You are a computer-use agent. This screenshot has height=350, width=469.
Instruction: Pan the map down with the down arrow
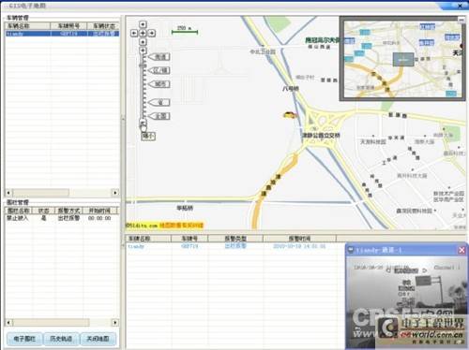coord(143,41)
